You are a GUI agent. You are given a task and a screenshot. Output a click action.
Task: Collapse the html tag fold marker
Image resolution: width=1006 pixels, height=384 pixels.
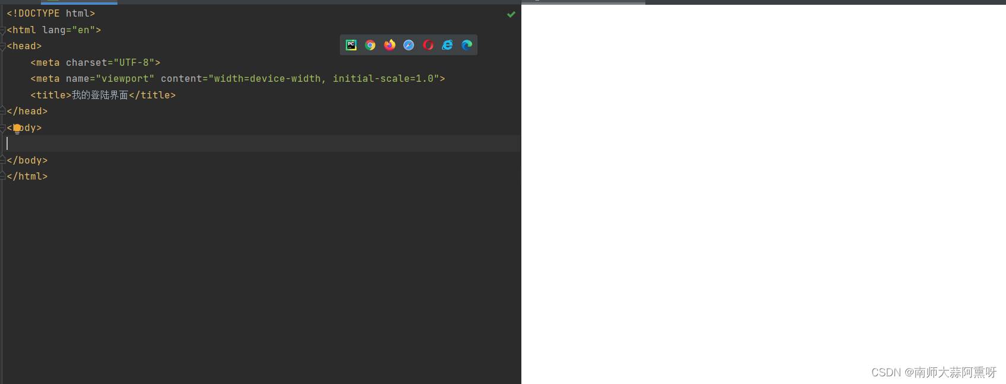coord(2,30)
